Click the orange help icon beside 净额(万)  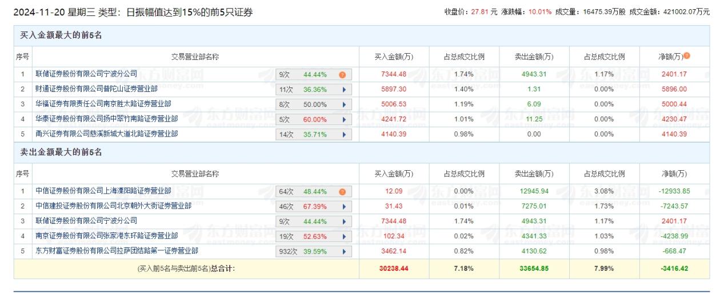[687, 56]
